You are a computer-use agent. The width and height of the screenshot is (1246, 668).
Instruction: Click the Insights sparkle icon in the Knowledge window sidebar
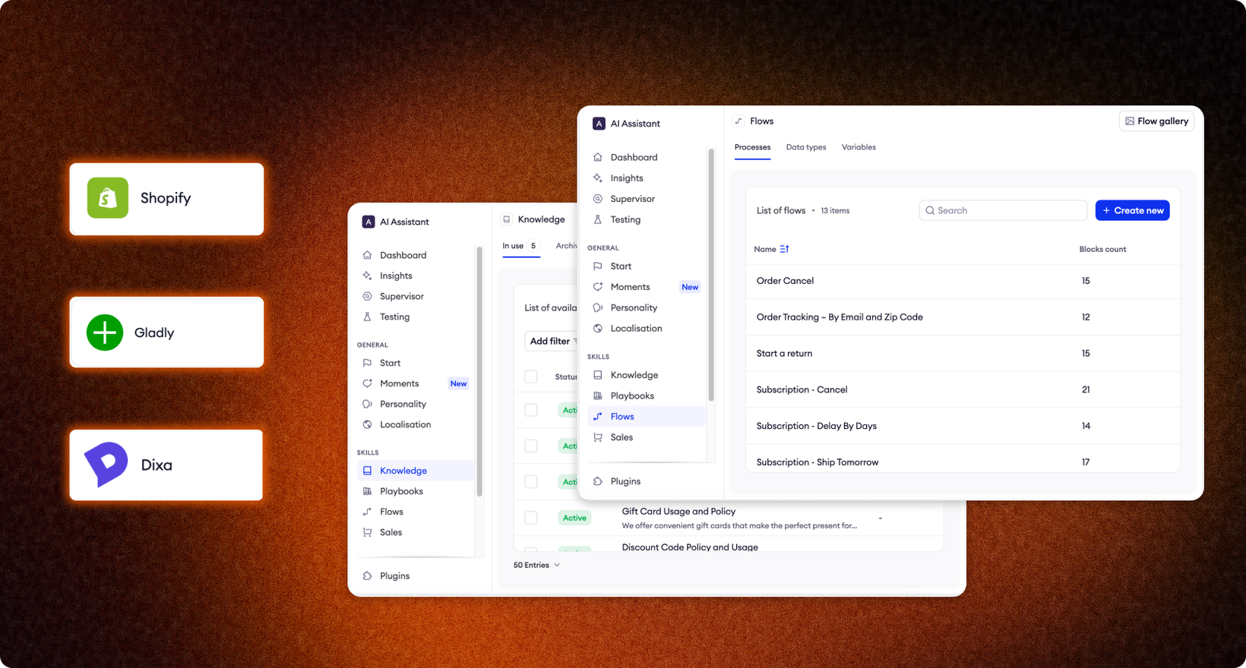point(368,276)
